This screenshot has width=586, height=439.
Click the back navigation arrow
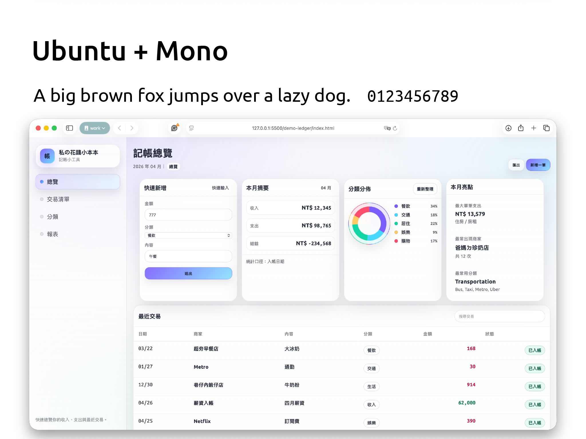point(119,128)
